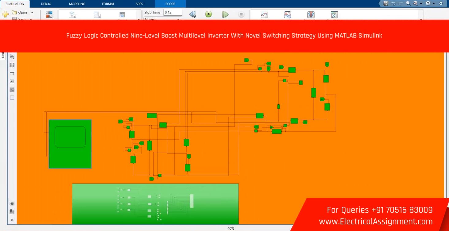Click the green Run simulation button
Viewport: 449px width, 231px height.
[x=208, y=14]
